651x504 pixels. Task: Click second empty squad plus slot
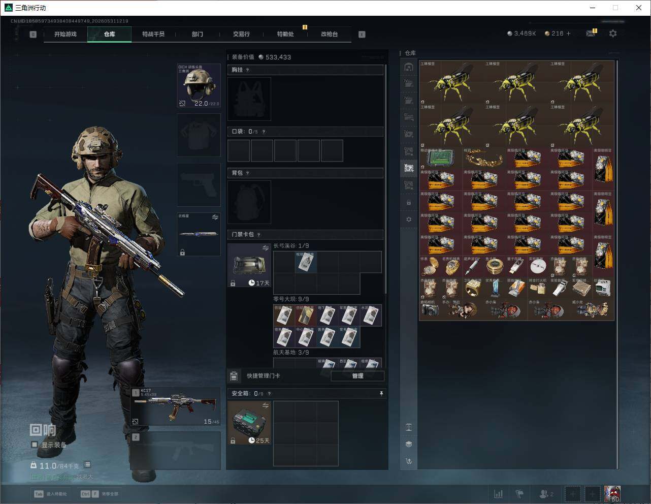pyautogui.click(x=592, y=494)
